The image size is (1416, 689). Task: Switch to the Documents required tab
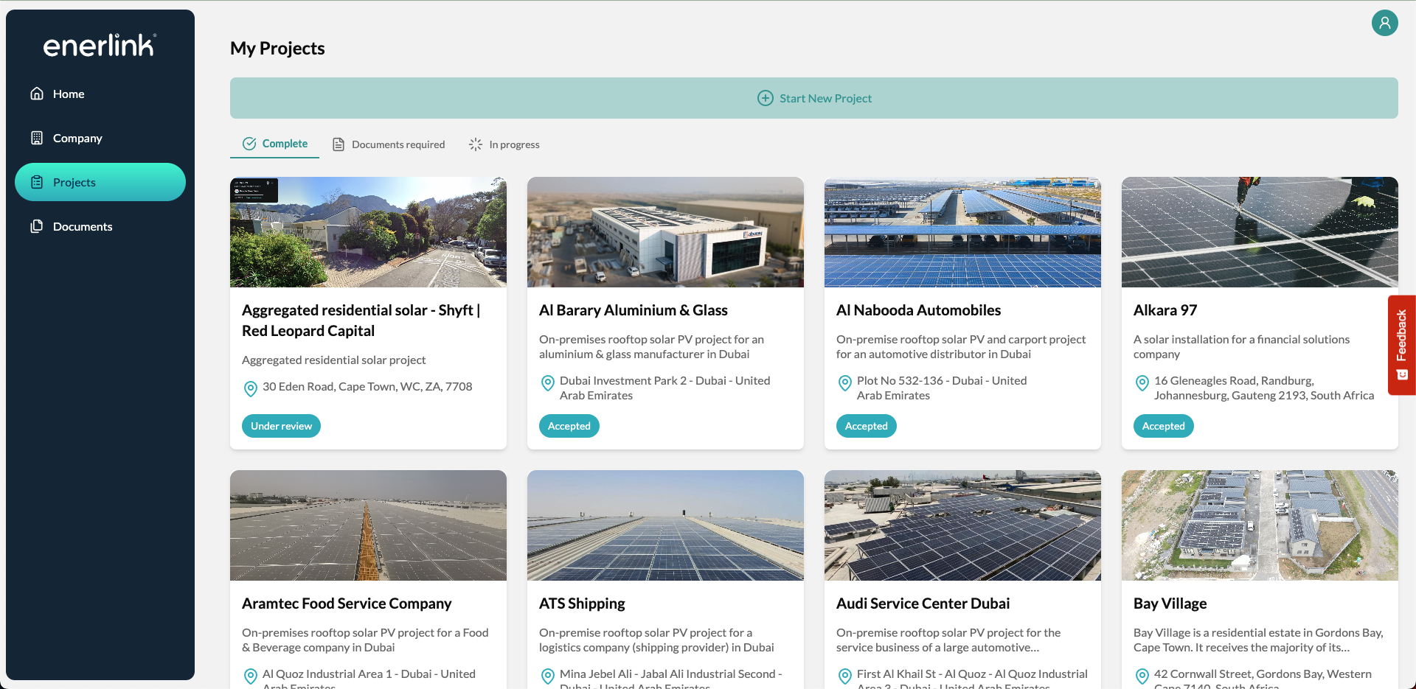[x=389, y=144]
